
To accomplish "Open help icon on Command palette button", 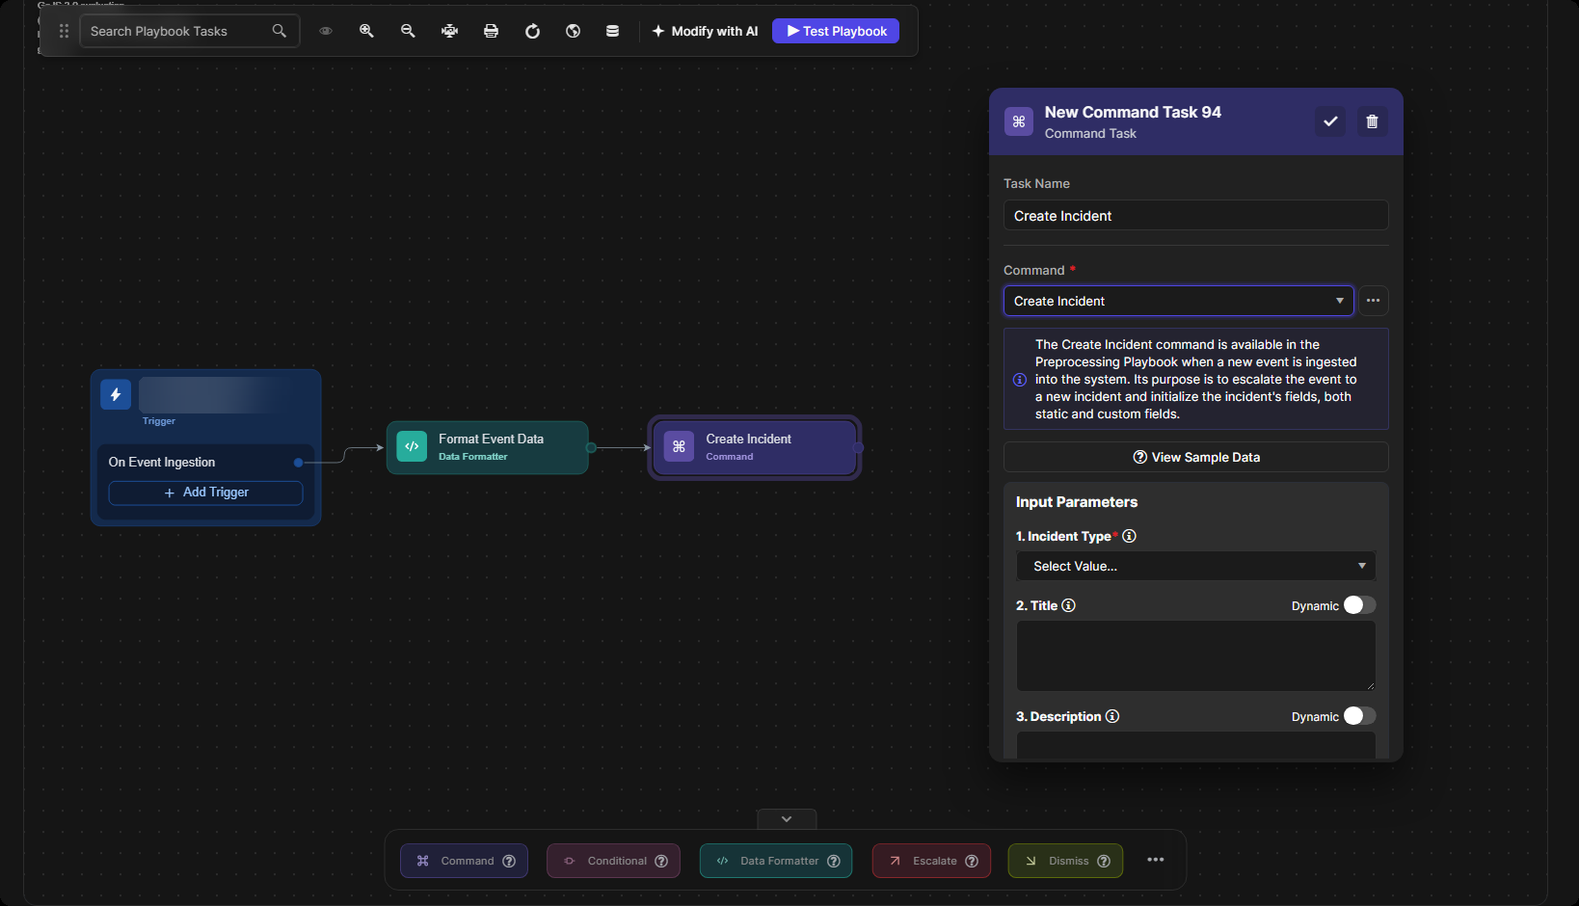I will (x=509, y=861).
